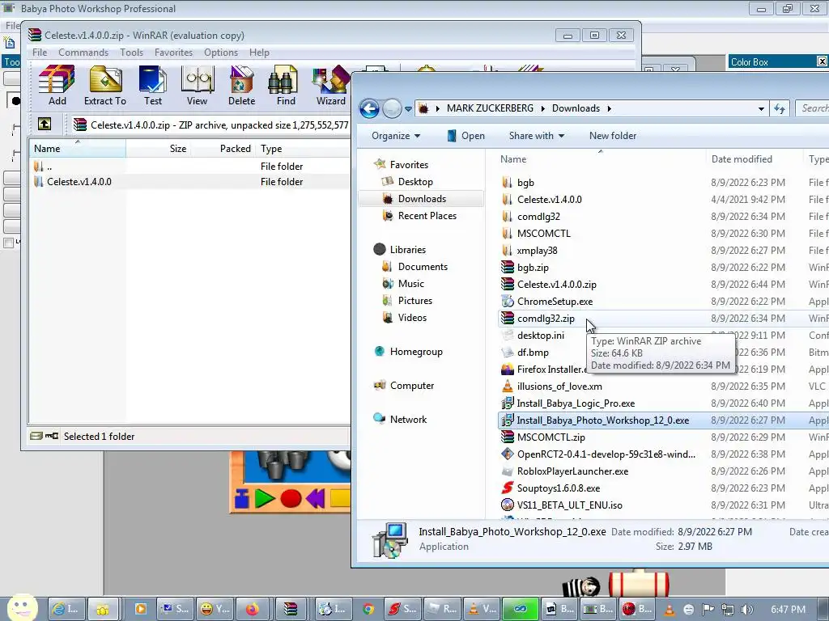
Task: Expand the address bar history dropdown
Action: [761, 109]
